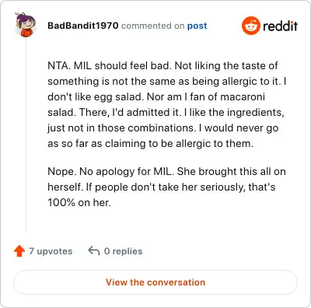
Task: Click the orange upvote arrow icon
Action: (x=19, y=251)
